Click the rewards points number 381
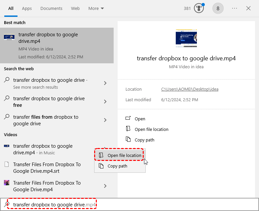The width and height of the screenshot is (259, 211). (x=187, y=9)
